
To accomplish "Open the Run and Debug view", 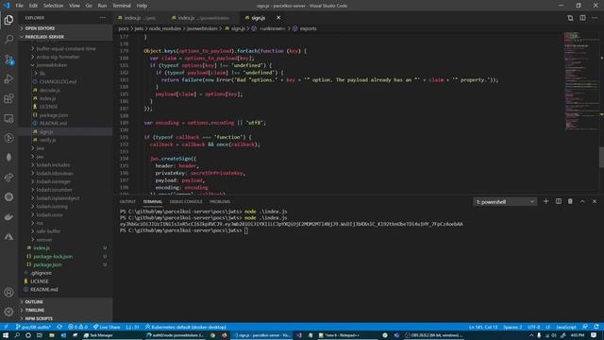I will click(x=8, y=79).
